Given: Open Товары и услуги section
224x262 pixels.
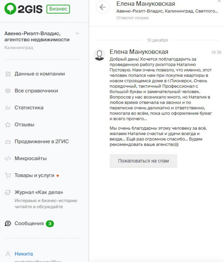Looking at the screenshot, I should (x=35, y=175).
